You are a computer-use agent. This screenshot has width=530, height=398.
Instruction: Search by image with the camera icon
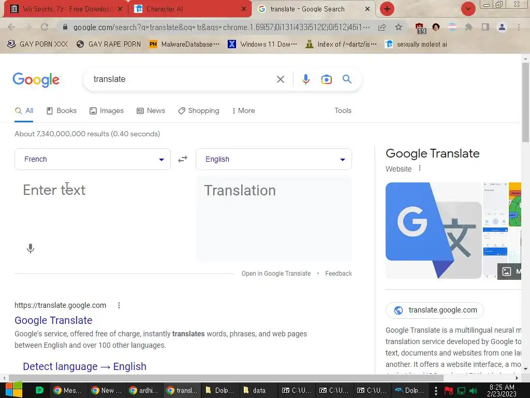pos(326,79)
